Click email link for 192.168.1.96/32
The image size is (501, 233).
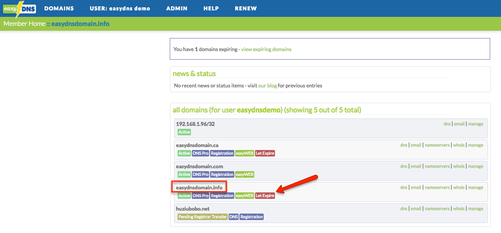click(459, 124)
